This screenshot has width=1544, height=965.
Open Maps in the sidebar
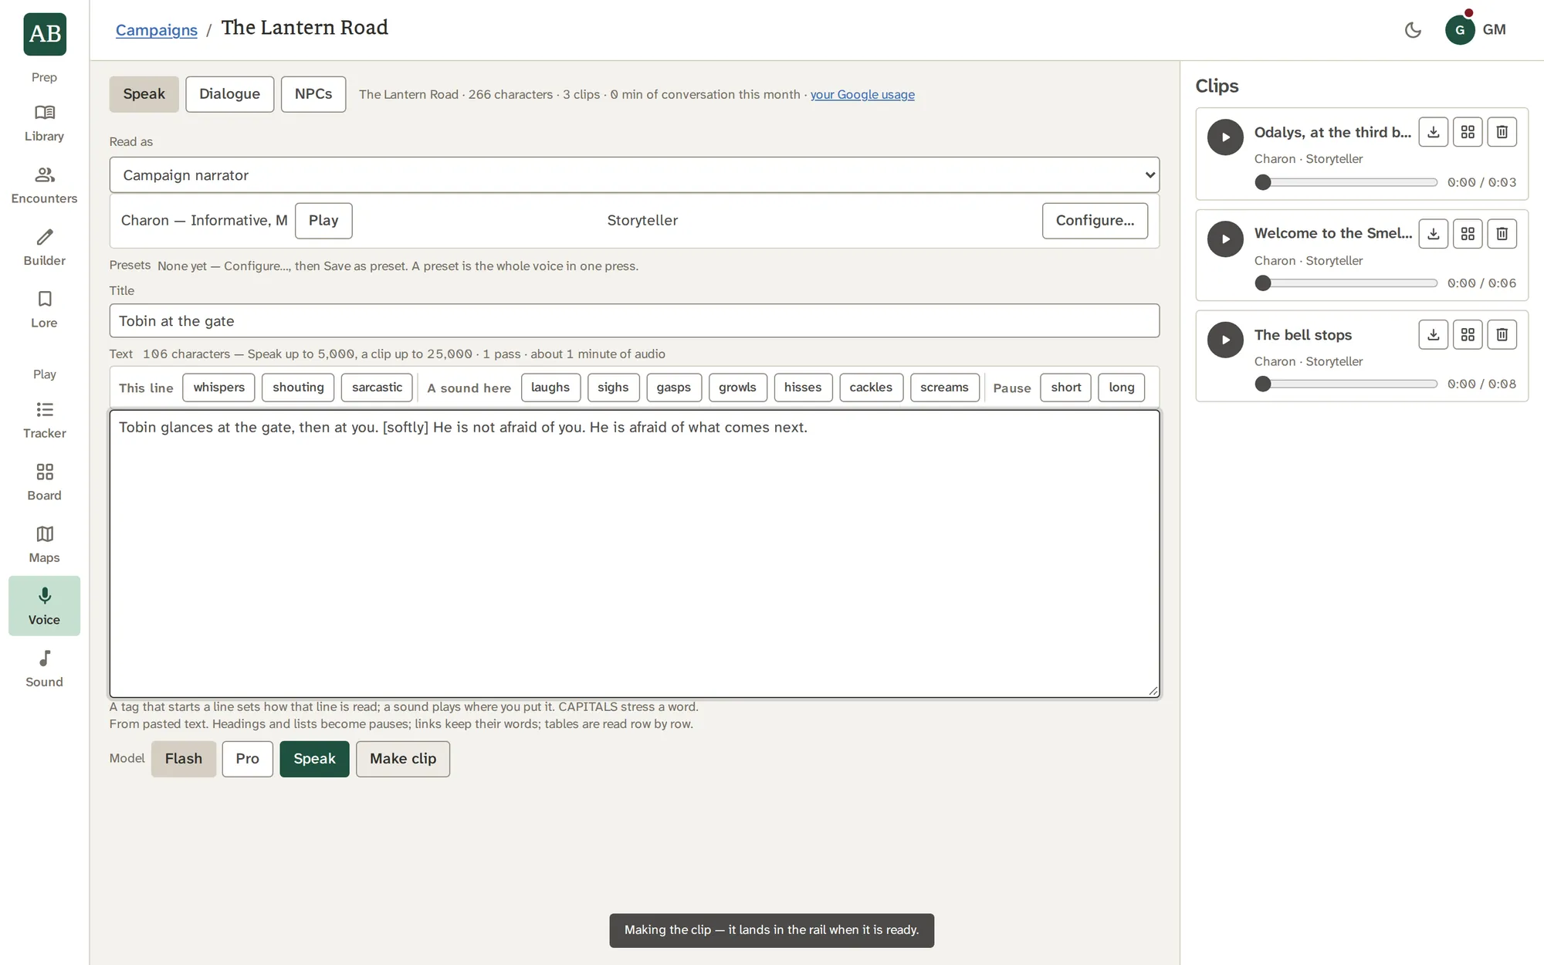(44, 545)
